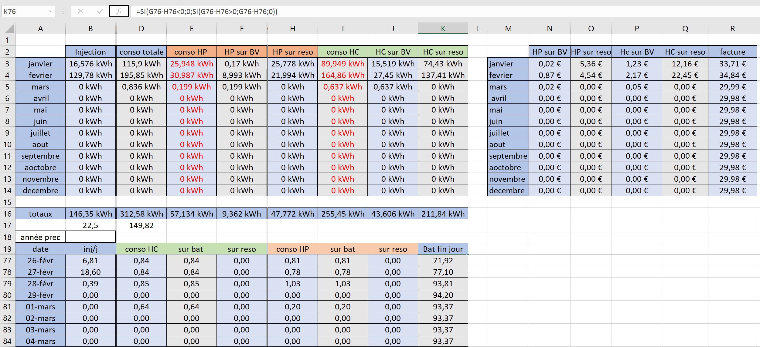Click inside the formula bar text
Screen dimensions: 760x347
click(x=206, y=12)
